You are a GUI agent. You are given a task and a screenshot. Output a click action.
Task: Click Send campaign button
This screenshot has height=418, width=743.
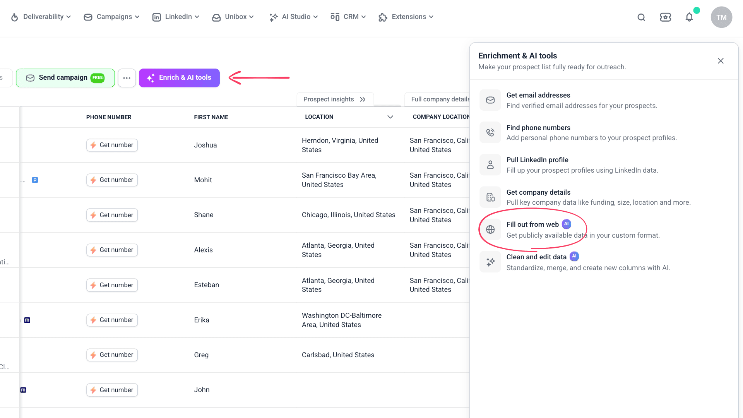pyautogui.click(x=65, y=78)
